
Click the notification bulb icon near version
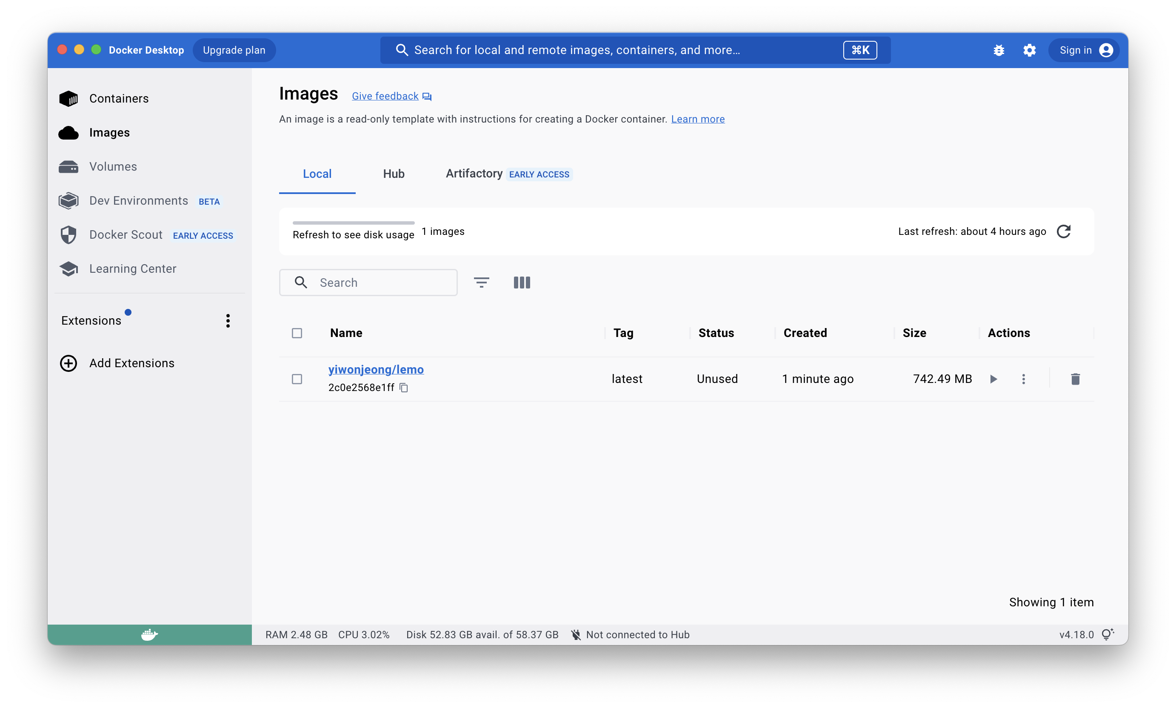[x=1107, y=634]
